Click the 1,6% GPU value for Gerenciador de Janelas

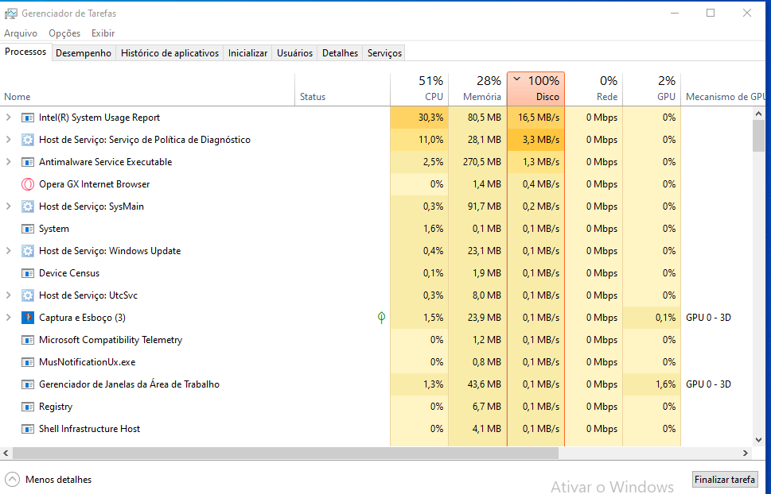pyautogui.click(x=665, y=384)
